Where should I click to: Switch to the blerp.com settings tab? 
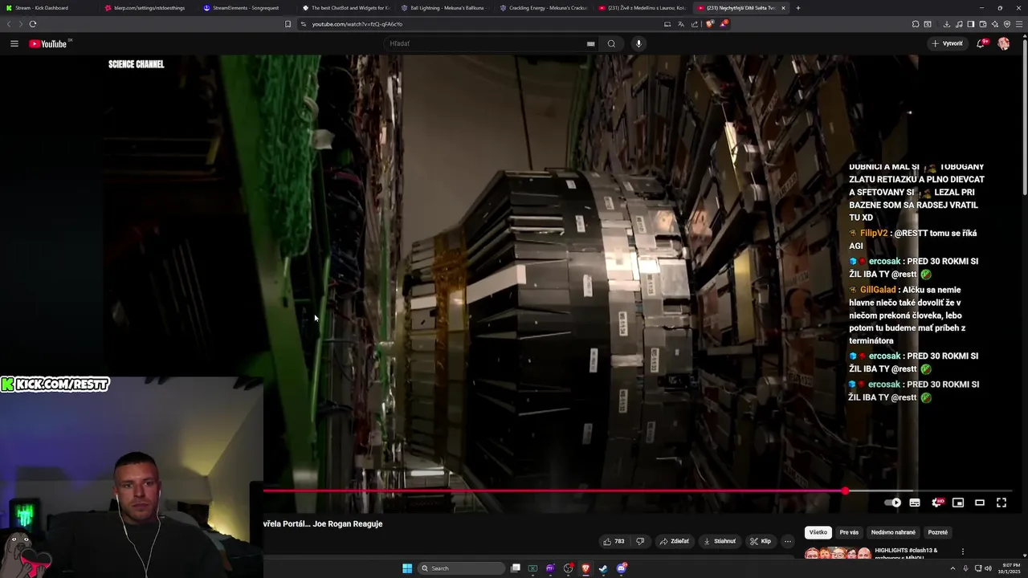(149, 8)
